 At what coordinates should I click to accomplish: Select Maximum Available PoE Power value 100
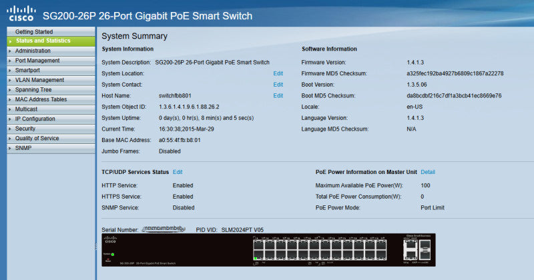pyautogui.click(x=425, y=186)
